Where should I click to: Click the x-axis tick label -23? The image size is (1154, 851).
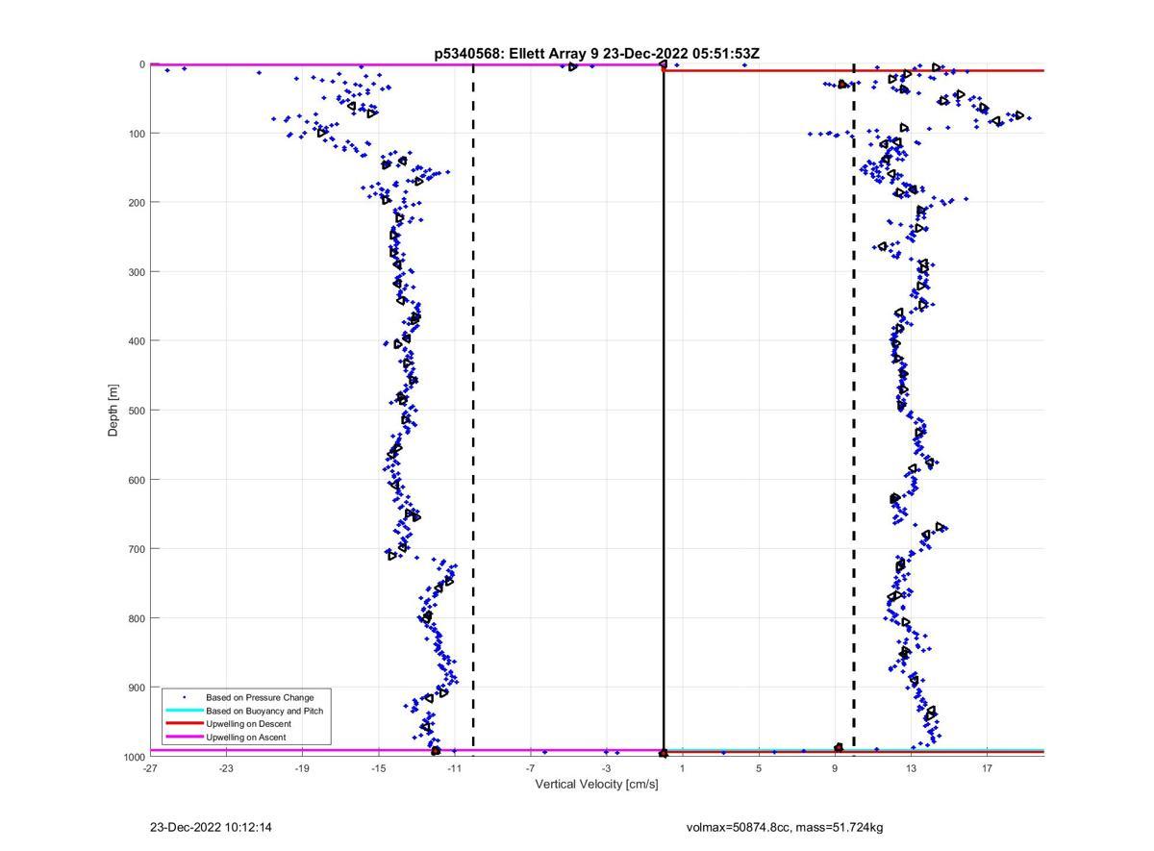[x=225, y=768]
